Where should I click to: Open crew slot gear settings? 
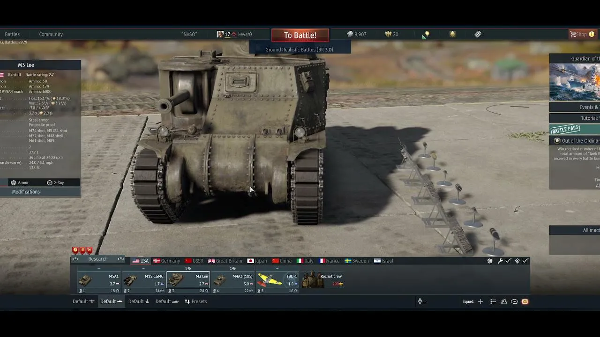[x=490, y=261]
